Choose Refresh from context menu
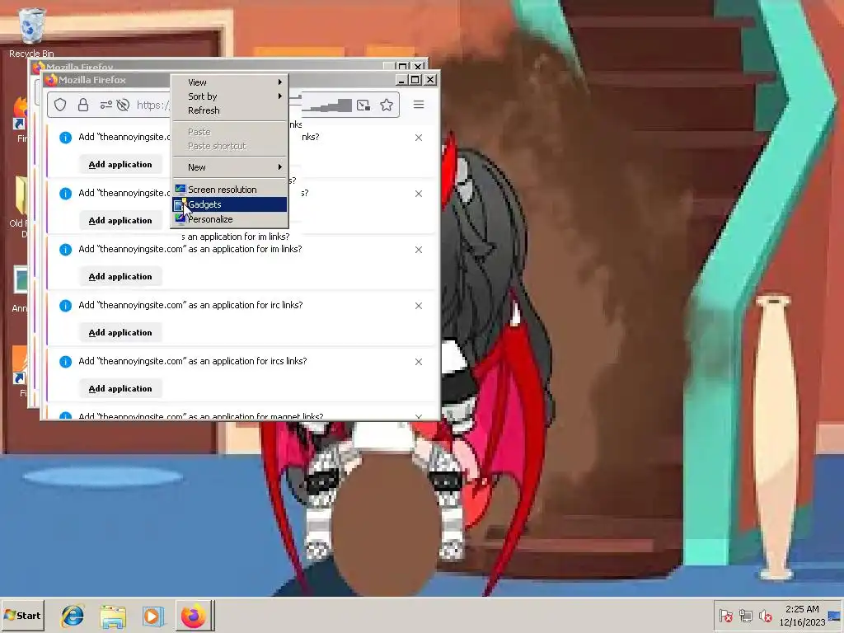Viewport: 844px width, 633px height. (x=229, y=110)
